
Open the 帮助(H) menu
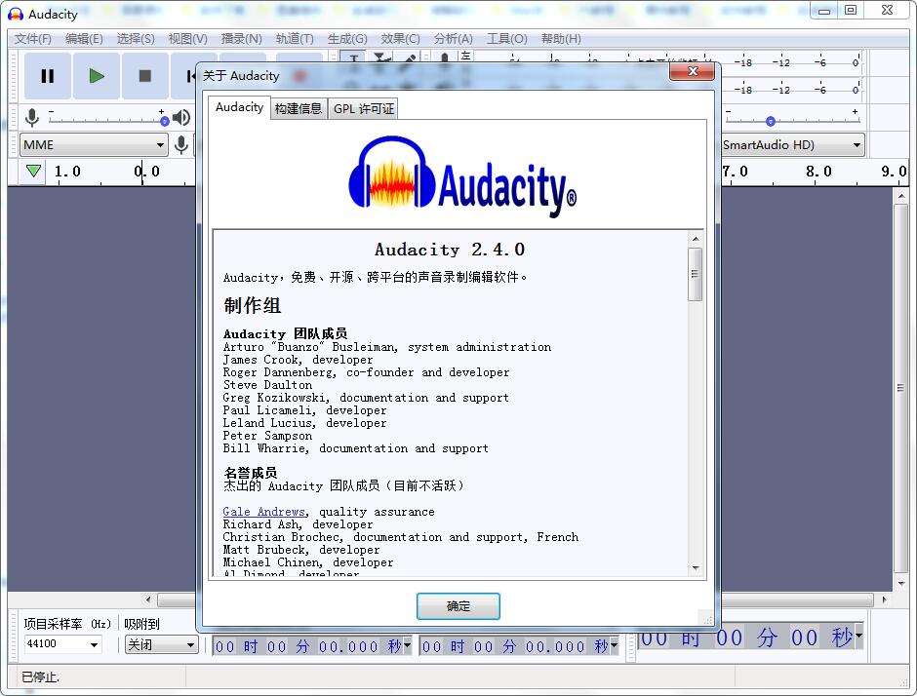pyautogui.click(x=561, y=39)
